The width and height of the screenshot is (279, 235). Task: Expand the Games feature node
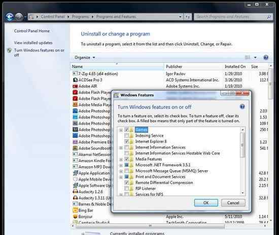[121, 130]
